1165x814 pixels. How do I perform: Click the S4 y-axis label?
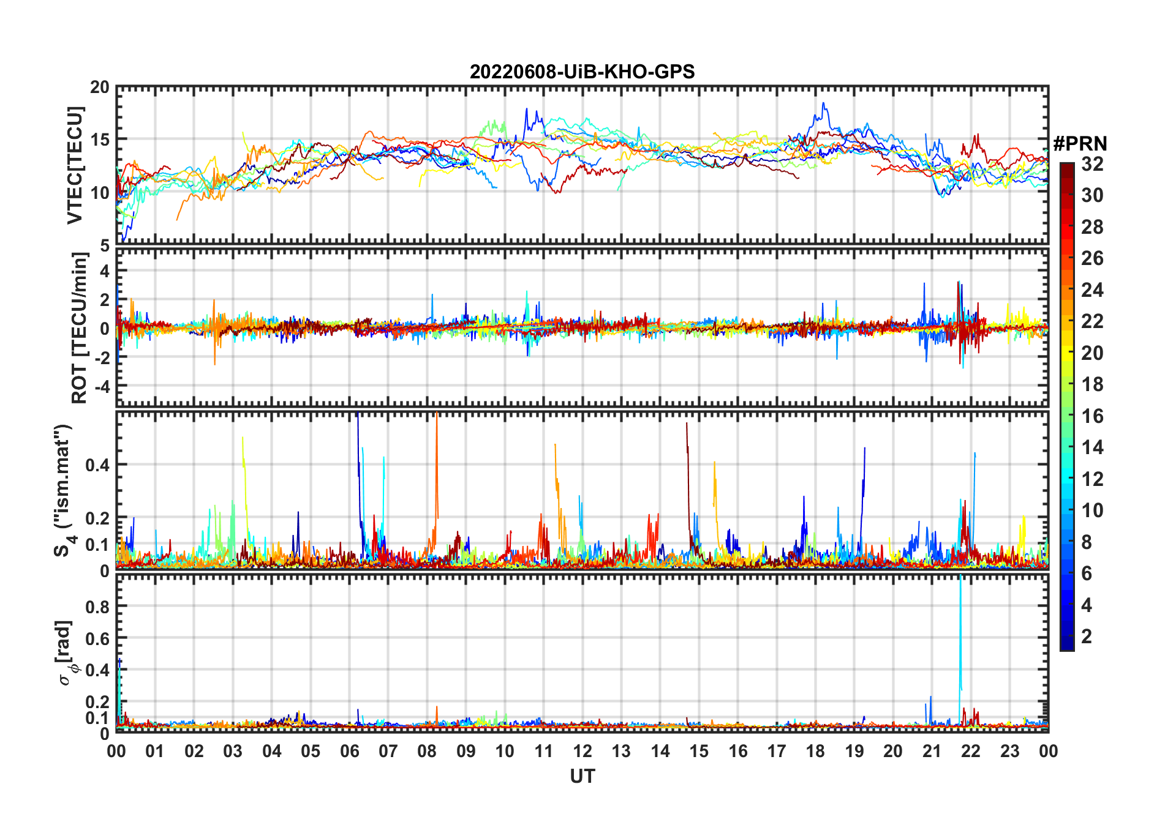click(x=64, y=491)
